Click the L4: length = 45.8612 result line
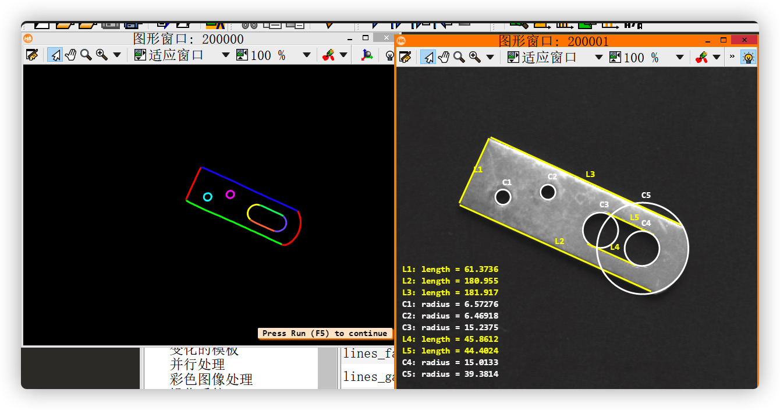 click(450, 339)
